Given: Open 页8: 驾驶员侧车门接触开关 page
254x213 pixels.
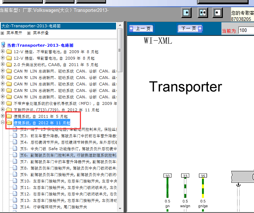Looking at the screenshot, I should point(68,168).
